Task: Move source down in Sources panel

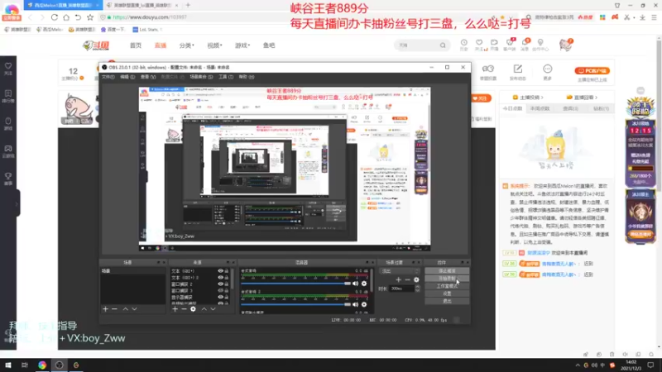Action: coord(213,309)
